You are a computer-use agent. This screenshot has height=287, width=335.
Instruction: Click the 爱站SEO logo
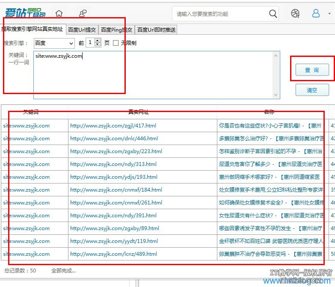tap(25, 14)
